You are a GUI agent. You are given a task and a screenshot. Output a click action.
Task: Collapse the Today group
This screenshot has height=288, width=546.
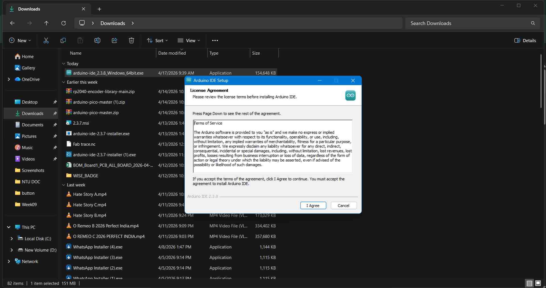[x=63, y=64]
